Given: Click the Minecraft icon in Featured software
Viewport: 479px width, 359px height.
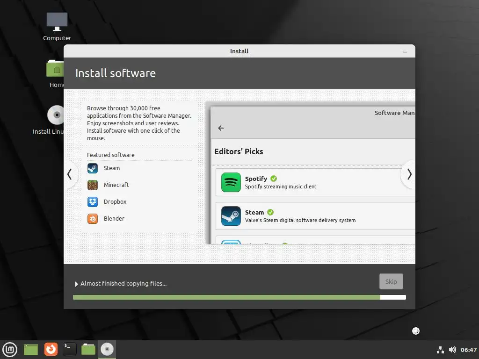Looking at the screenshot, I should point(93,185).
